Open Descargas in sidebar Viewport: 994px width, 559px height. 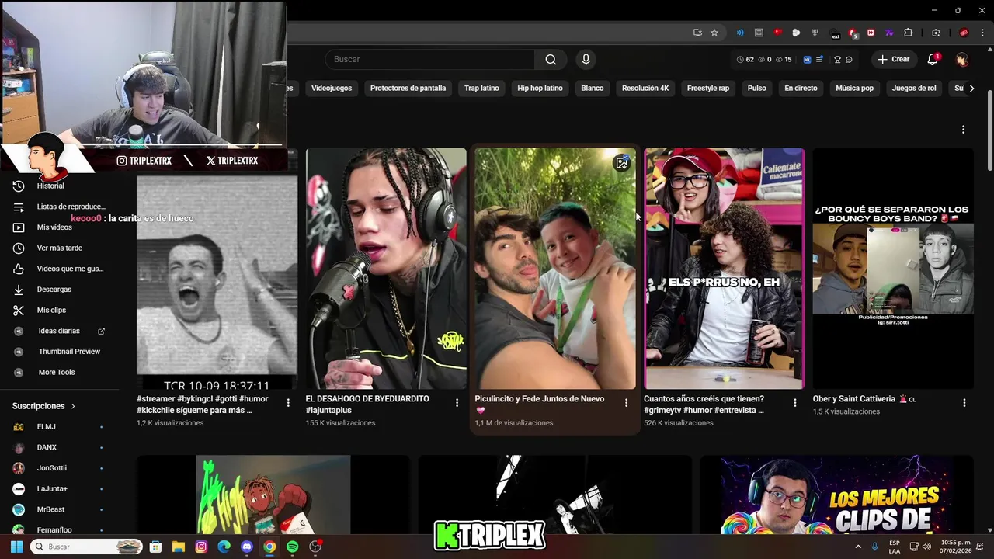click(60, 290)
